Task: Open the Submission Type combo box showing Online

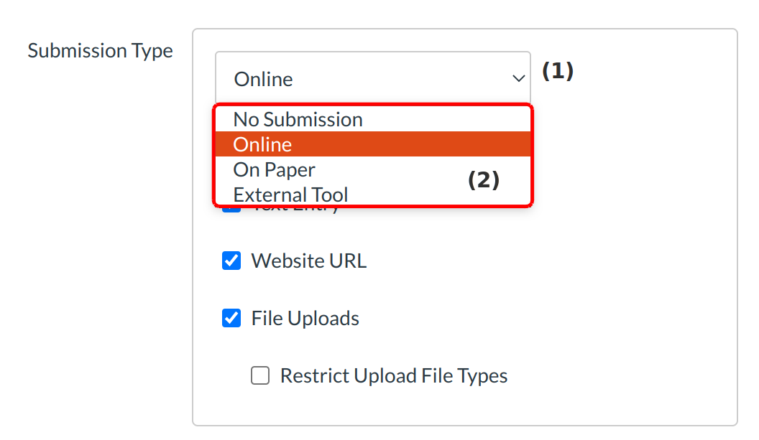Action: [372, 78]
